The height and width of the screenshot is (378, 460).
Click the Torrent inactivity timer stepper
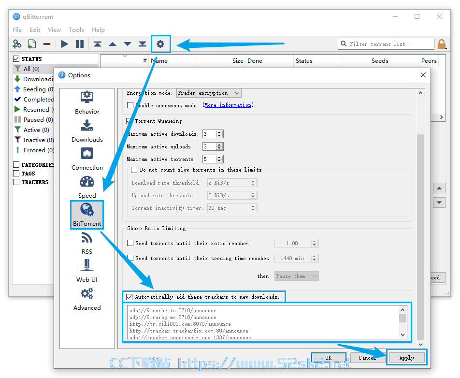pos(253,208)
